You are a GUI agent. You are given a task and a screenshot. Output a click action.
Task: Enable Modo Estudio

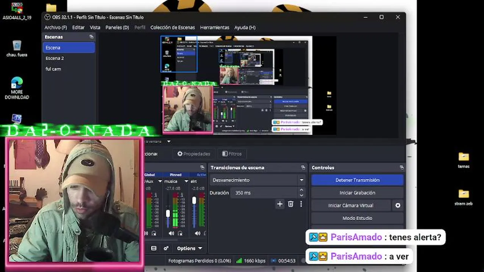pyautogui.click(x=357, y=218)
